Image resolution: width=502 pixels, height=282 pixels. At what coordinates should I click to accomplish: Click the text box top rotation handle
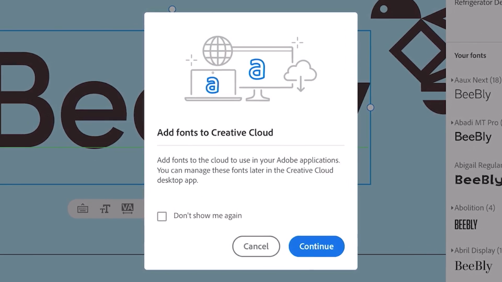172,9
